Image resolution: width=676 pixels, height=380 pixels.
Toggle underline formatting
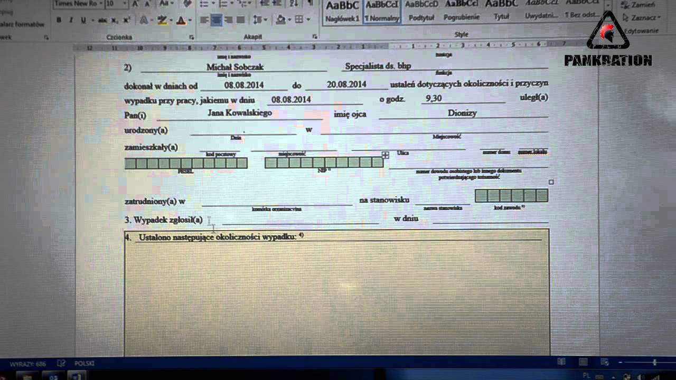pos(83,21)
